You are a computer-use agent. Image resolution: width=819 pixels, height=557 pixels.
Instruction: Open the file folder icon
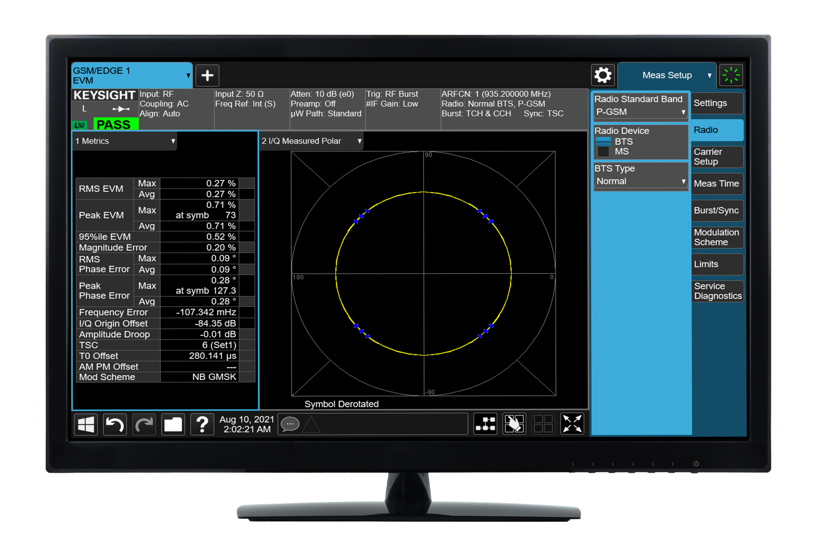(x=173, y=424)
